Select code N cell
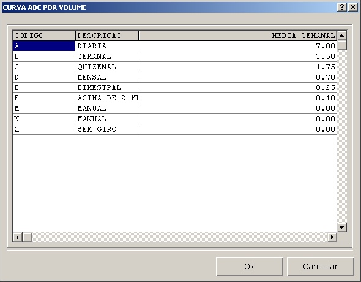 point(43,119)
